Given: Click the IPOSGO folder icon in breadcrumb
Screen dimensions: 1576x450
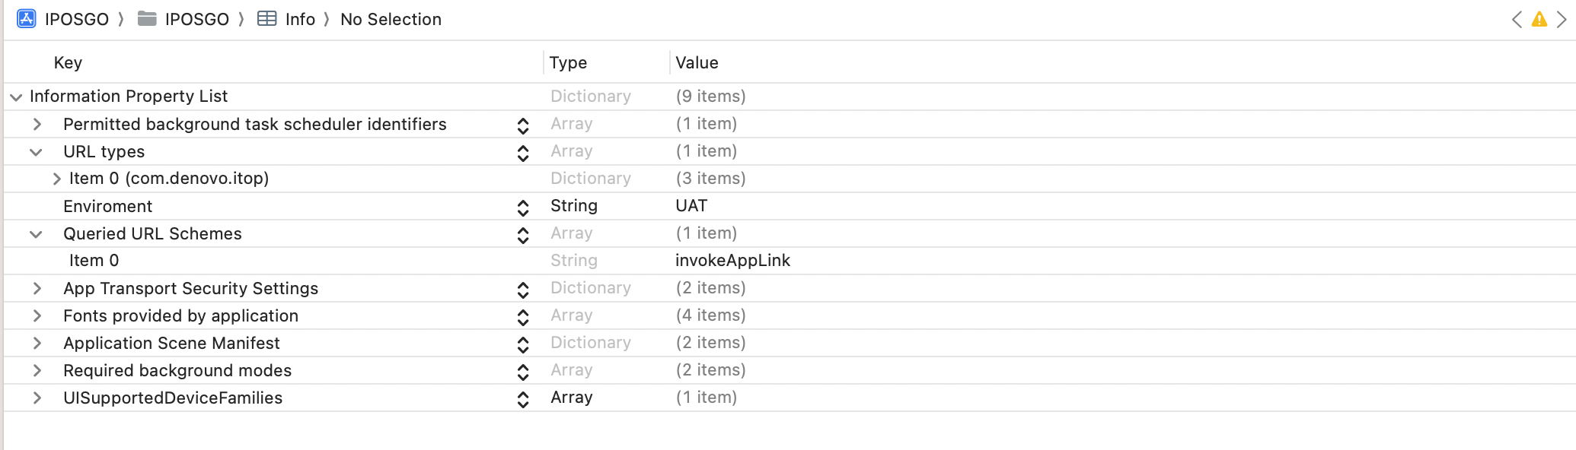Looking at the screenshot, I should coord(147,19).
